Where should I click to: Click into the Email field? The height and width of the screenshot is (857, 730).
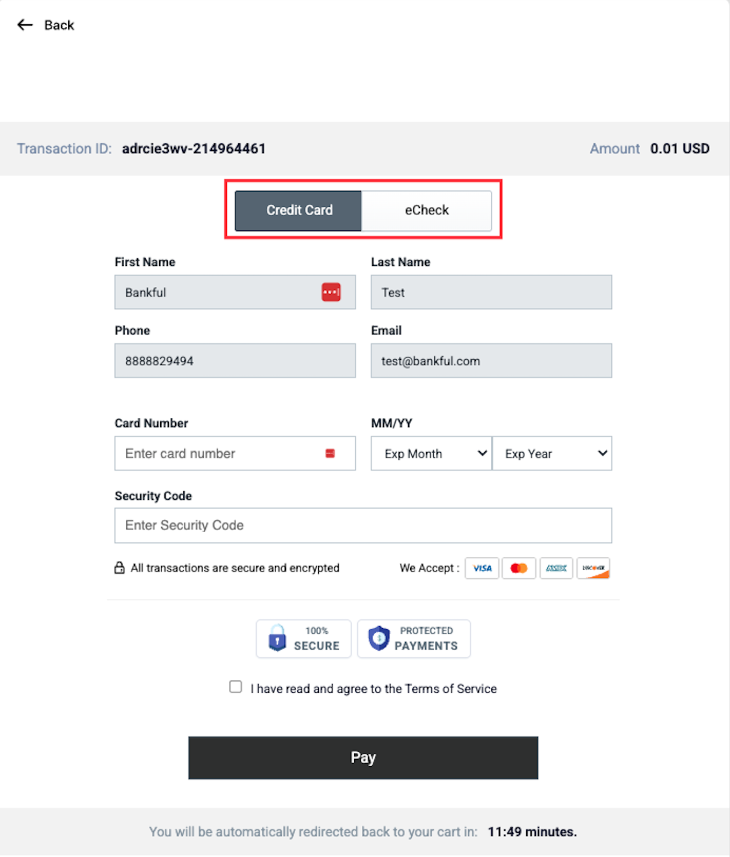[x=491, y=361]
